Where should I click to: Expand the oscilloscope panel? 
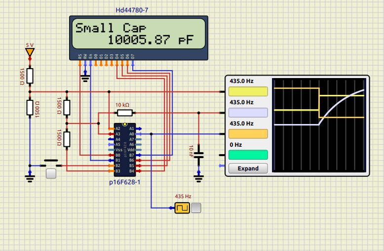[x=248, y=168]
